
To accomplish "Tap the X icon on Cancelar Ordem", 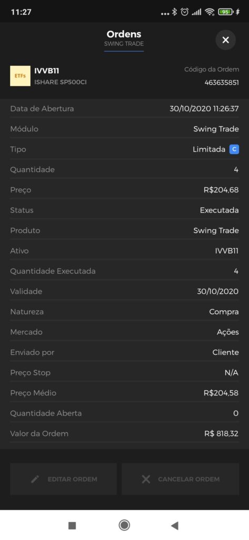I will (x=146, y=479).
